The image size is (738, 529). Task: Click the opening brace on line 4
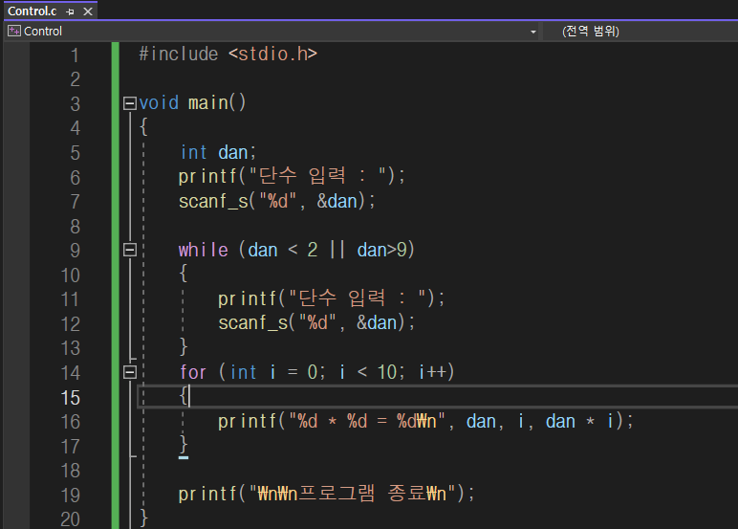(x=143, y=127)
